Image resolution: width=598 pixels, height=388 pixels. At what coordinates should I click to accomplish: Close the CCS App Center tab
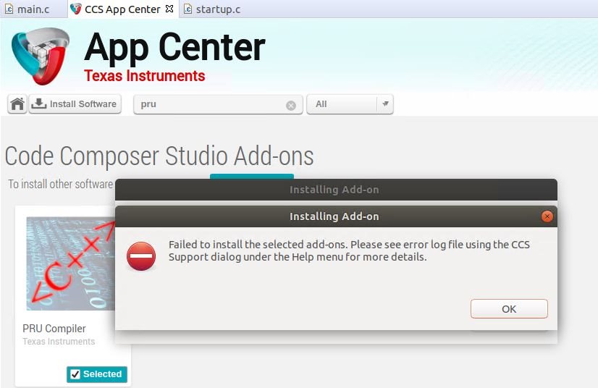point(169,9)
